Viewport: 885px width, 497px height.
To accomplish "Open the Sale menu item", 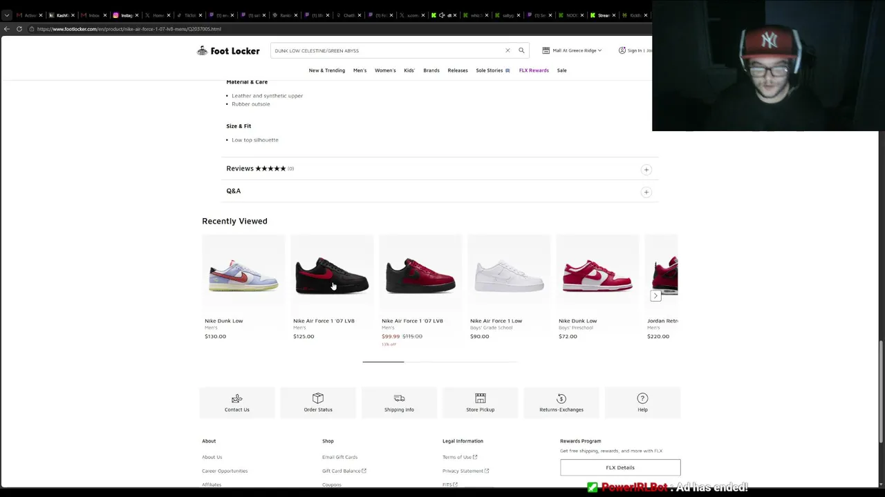I will [x=561, y=70].
